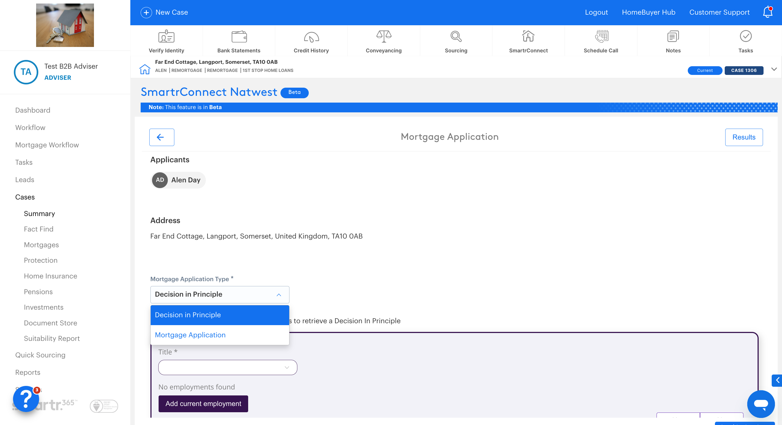Open Tasks in sidebar menu
Screen dimensions: 782x425
pyautogui.click(x=24, y=162)
